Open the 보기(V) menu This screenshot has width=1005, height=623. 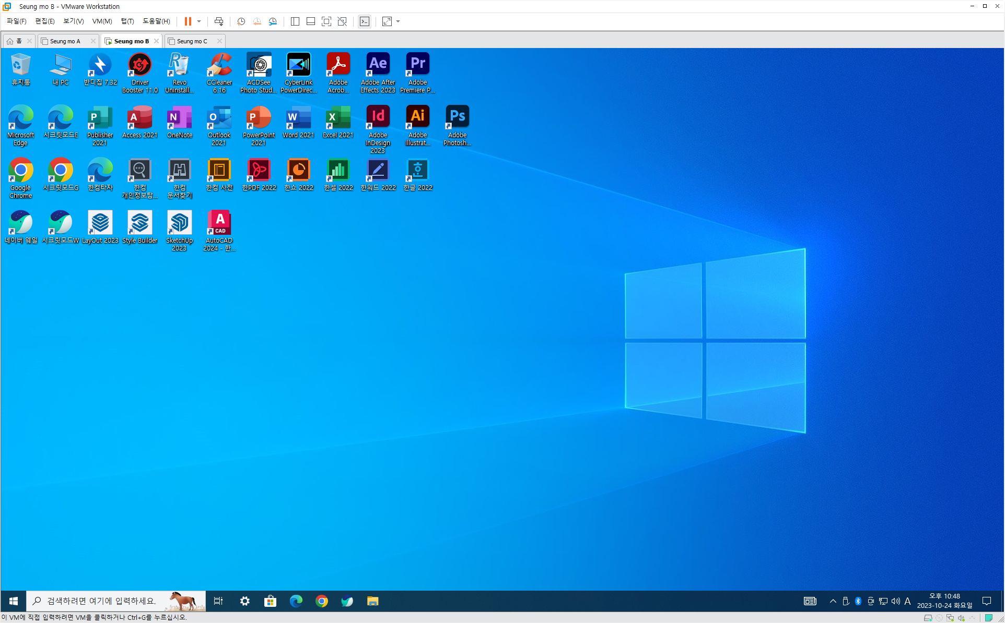(73, 21)
